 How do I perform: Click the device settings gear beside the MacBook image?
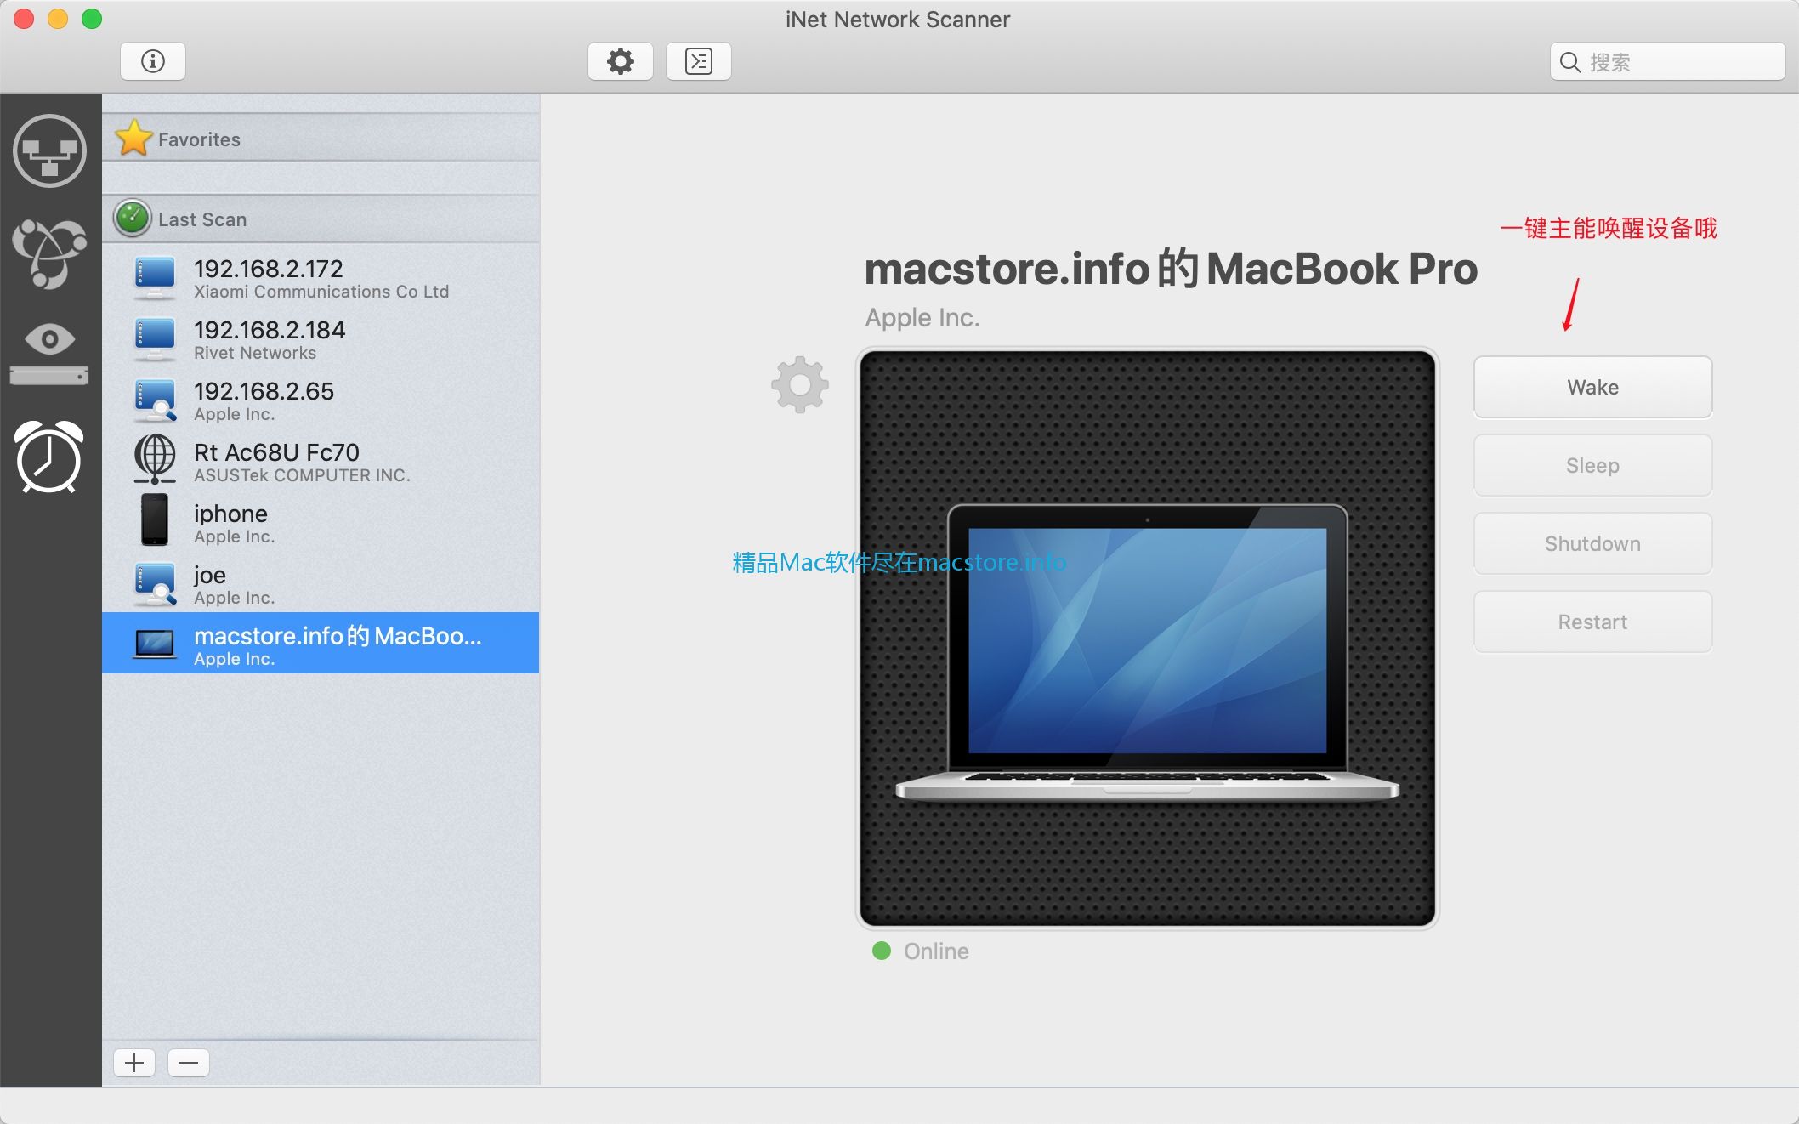[x=800, y=385]
